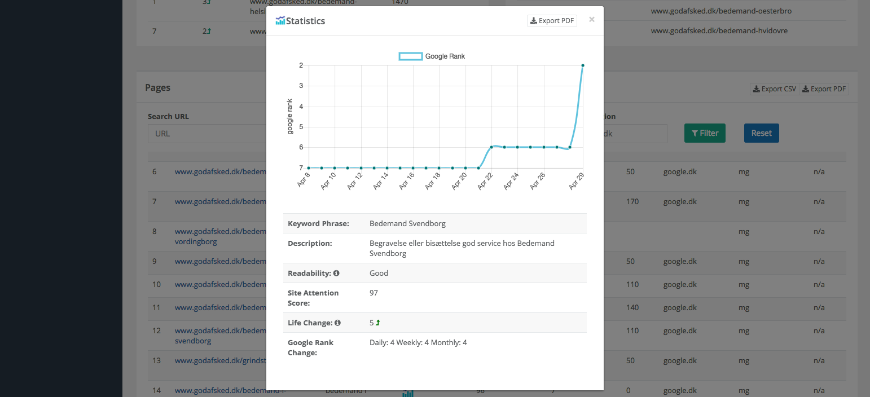
Task: Click statistics bar-chart icon in row 14
Action: 407,393
